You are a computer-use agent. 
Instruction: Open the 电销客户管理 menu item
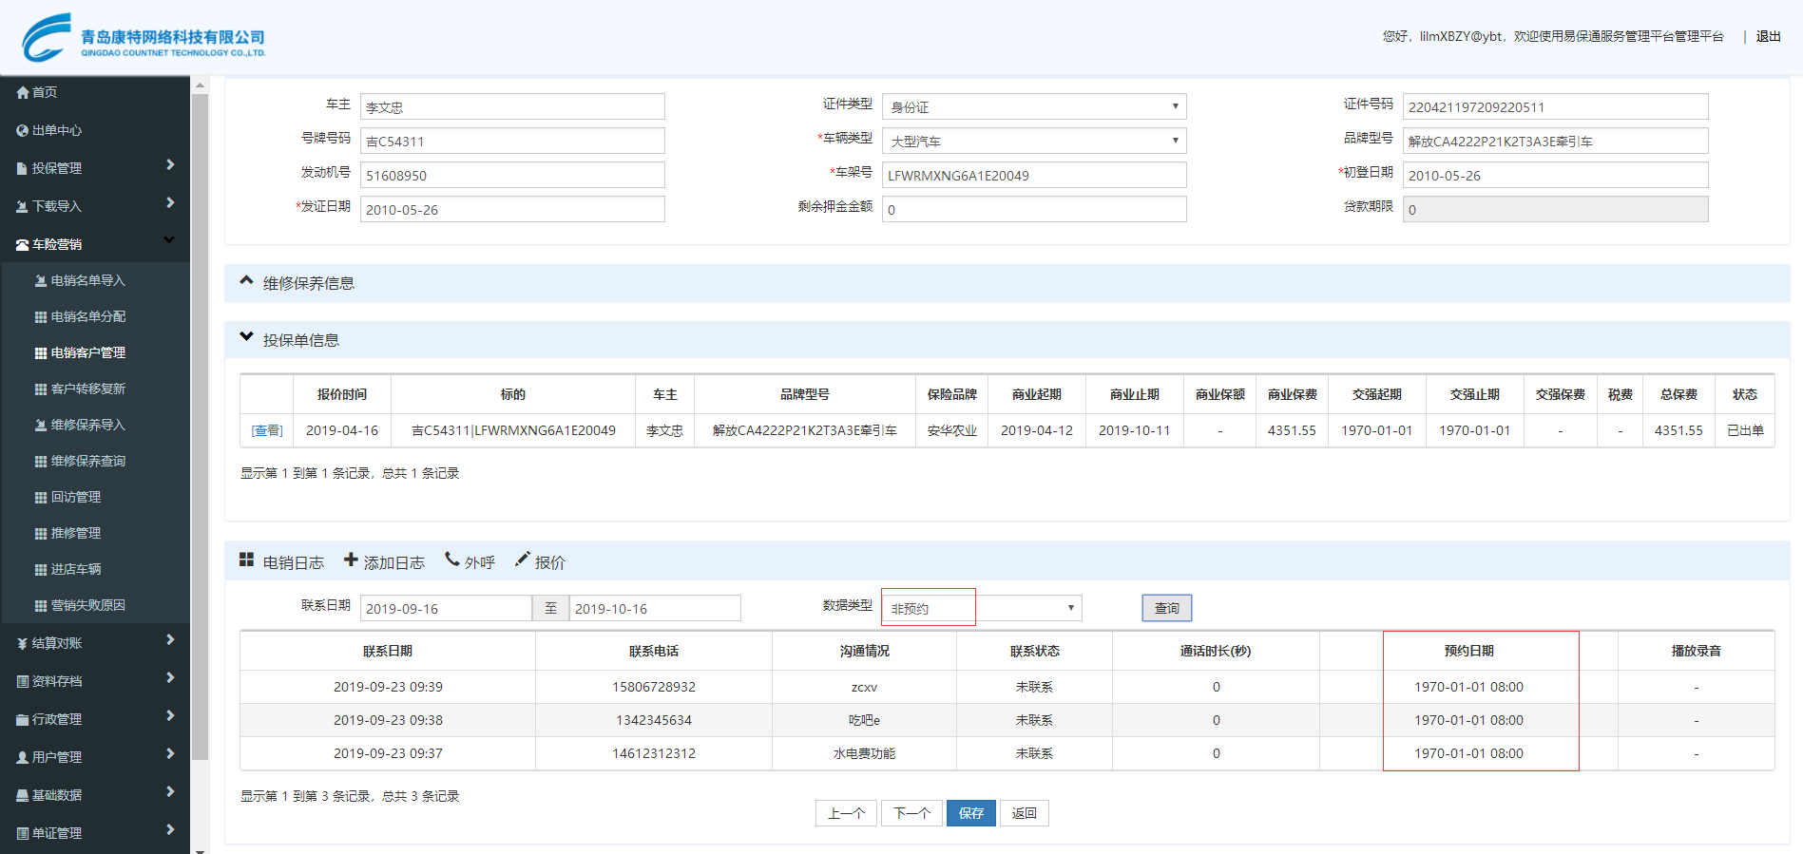(x=87, y=352)
